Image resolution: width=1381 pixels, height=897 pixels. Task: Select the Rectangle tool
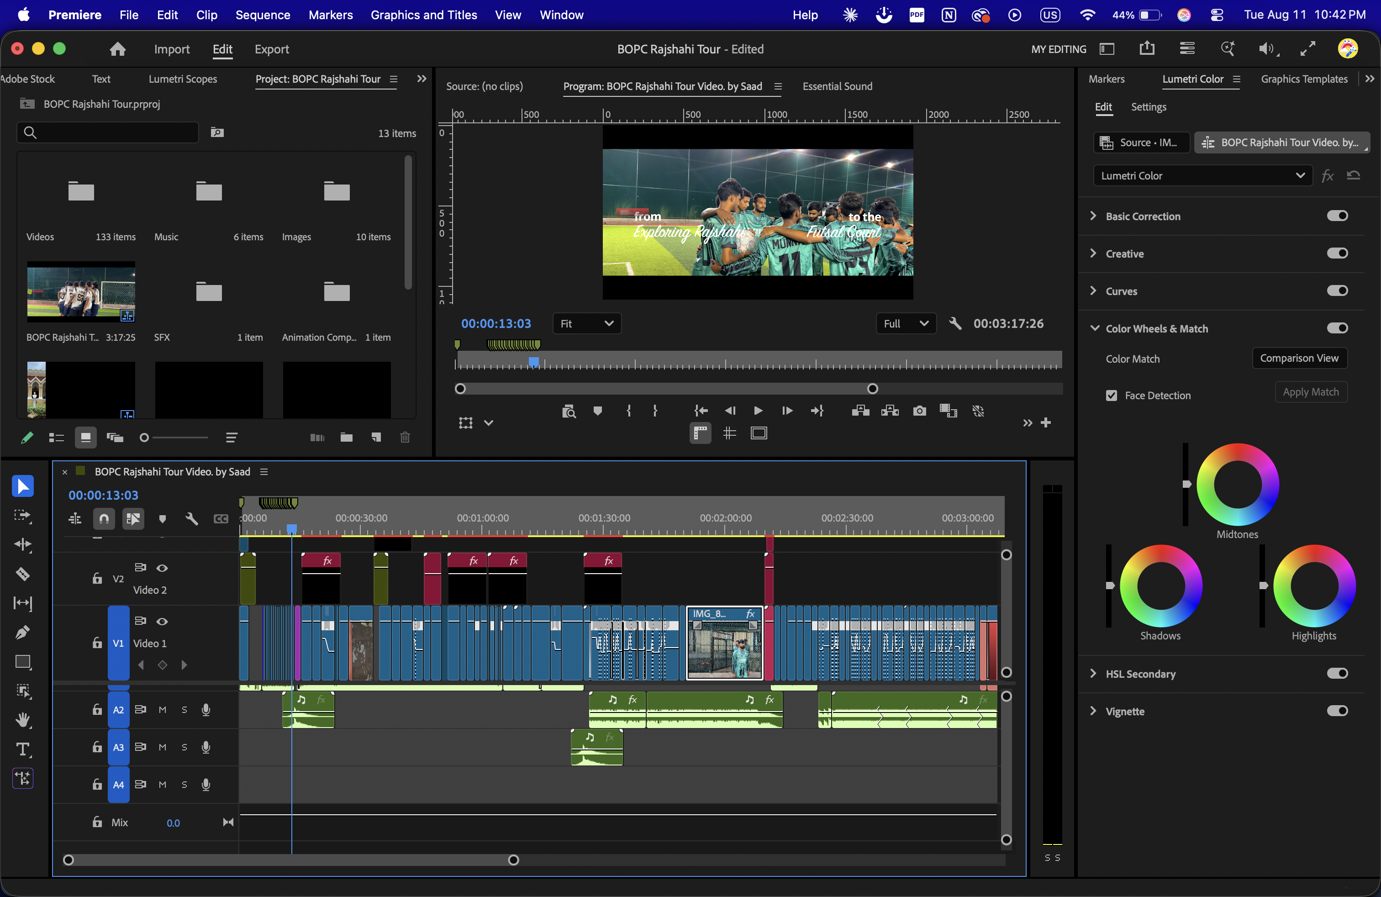[23, 661]
